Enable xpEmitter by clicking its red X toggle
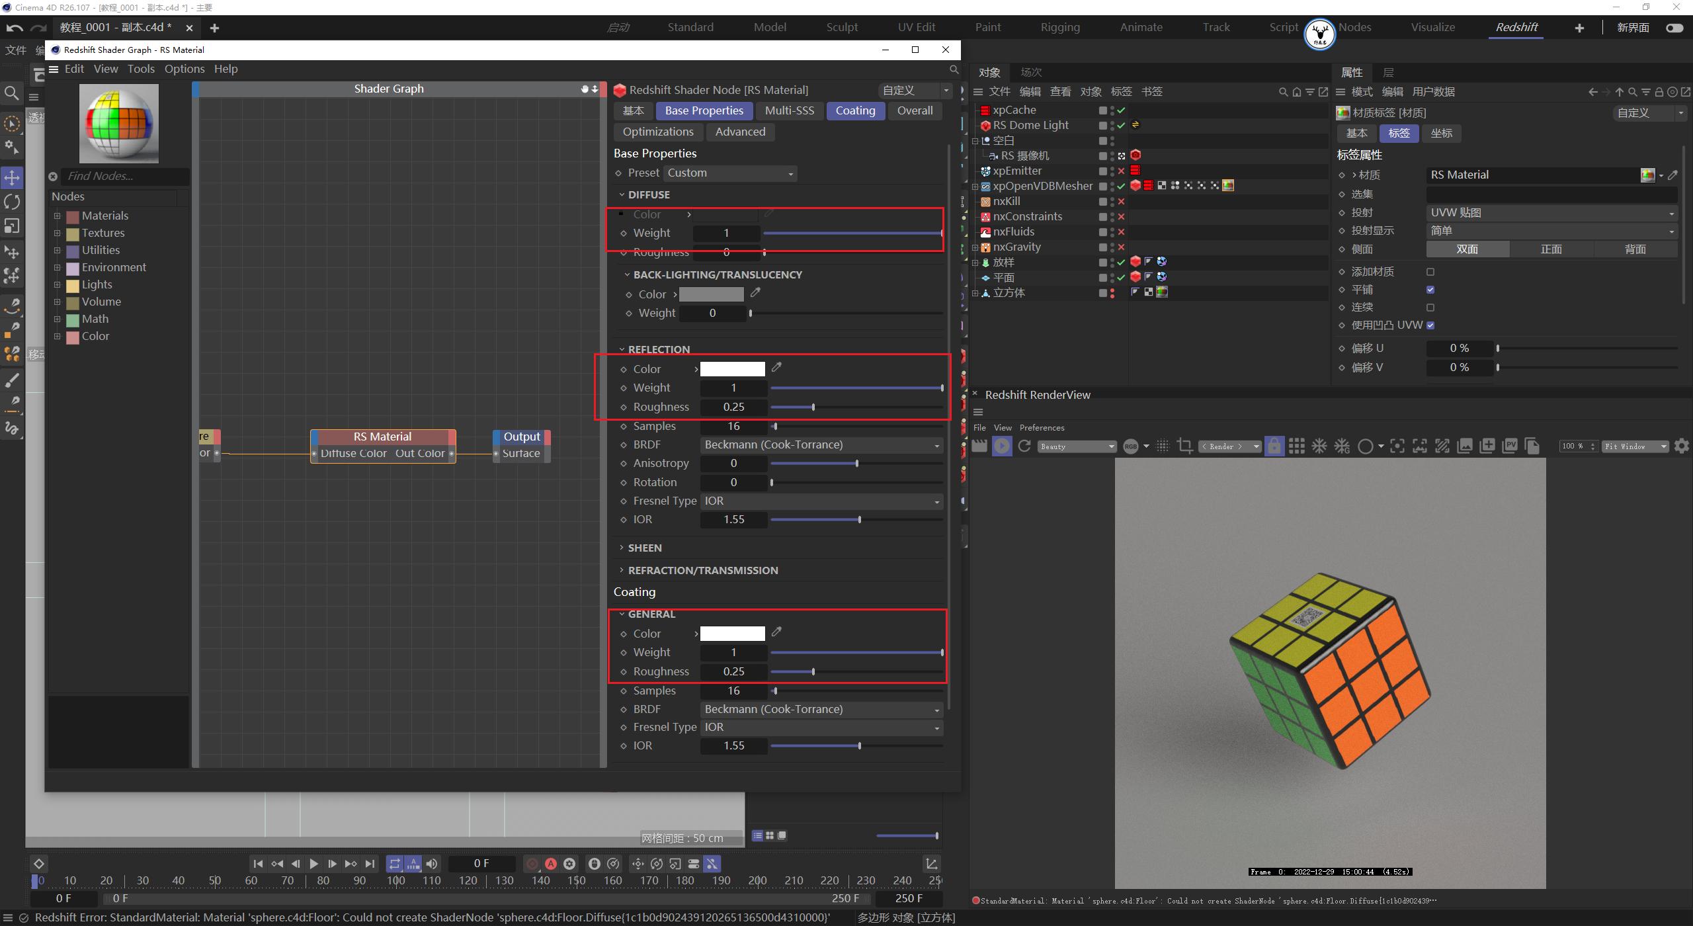Viewport: 1693px width, 926px height. coord(1121,171)
